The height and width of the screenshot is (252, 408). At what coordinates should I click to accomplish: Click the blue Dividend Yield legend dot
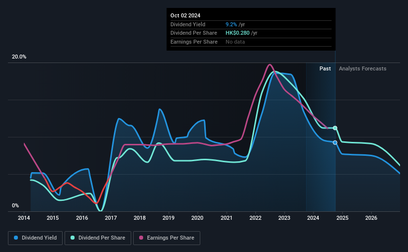pos(16,238)
